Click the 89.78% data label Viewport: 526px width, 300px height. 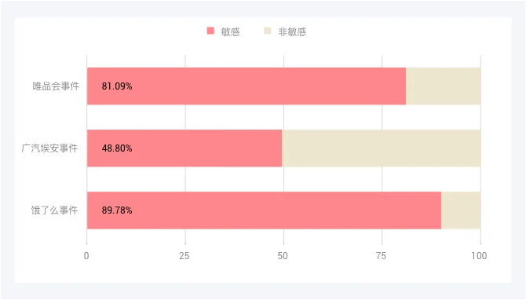click(x=117, y=210)
